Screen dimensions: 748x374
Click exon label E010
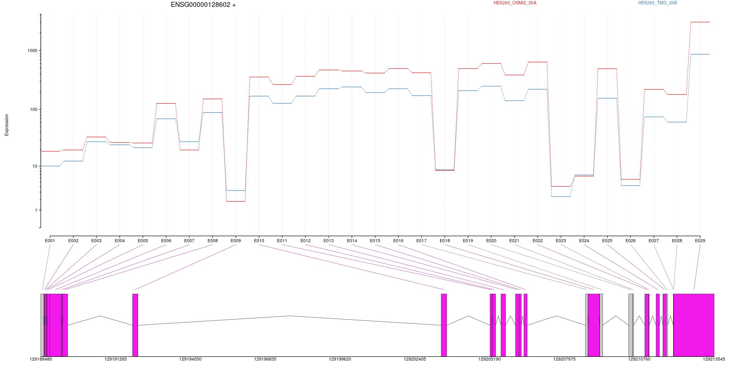[259, 241]
